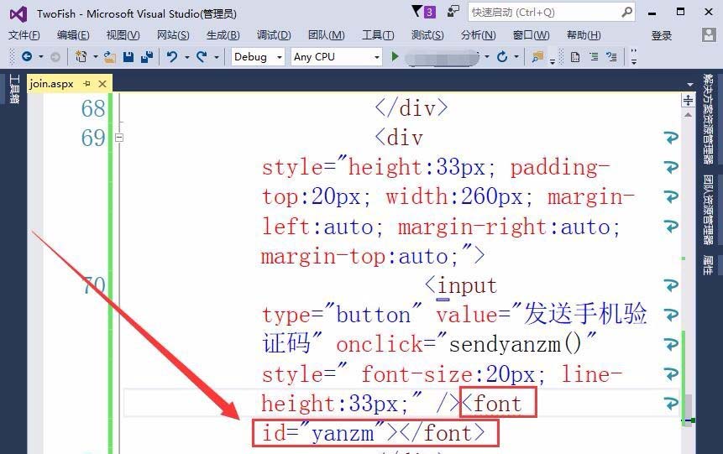Screen dimensions: 723x454
Task: Expand the start target dropdown arrow
Action: [487, 57]
